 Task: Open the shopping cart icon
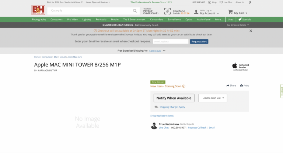coord(230,12)
